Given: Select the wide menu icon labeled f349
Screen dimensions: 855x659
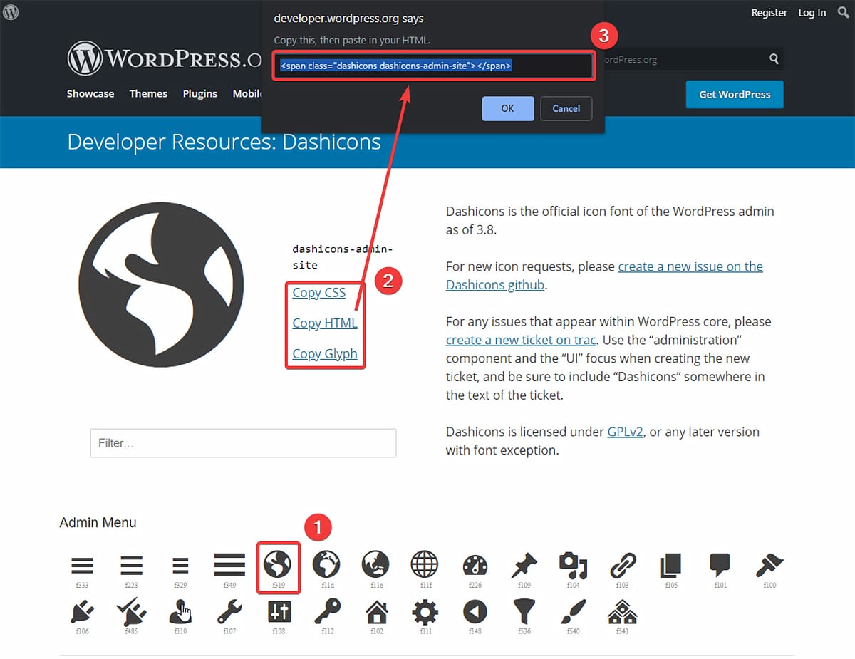Looking at the screenshot, I should coord(229,566).
